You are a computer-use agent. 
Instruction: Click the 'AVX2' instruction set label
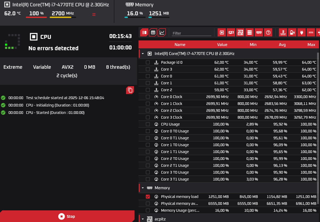(x=67, y=67)
